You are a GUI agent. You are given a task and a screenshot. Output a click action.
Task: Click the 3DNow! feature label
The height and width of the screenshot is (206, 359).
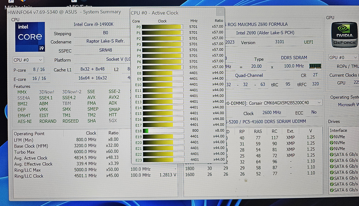point(47,92)
